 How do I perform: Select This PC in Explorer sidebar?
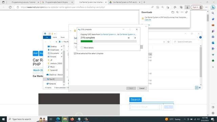(x=52, y=79)
